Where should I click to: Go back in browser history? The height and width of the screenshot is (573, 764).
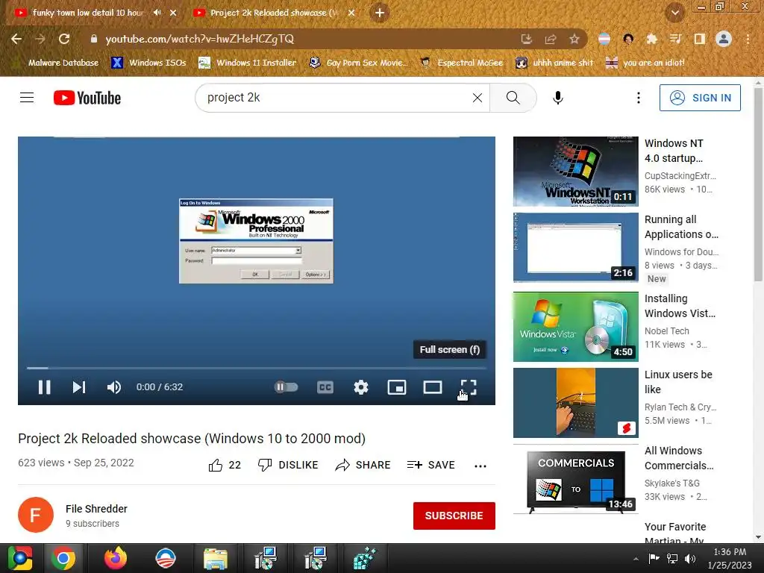tap(16, 39)
